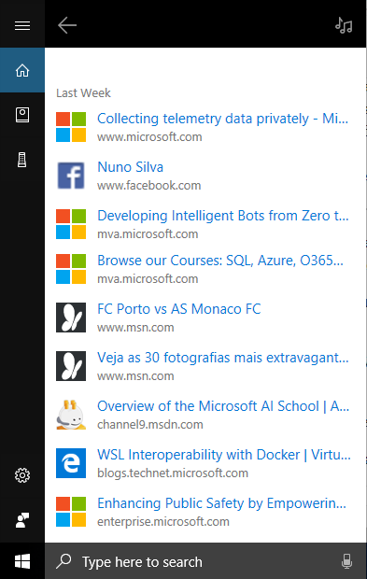
Task: Open Cortana settings gear
Action: [x=22, y=475]
